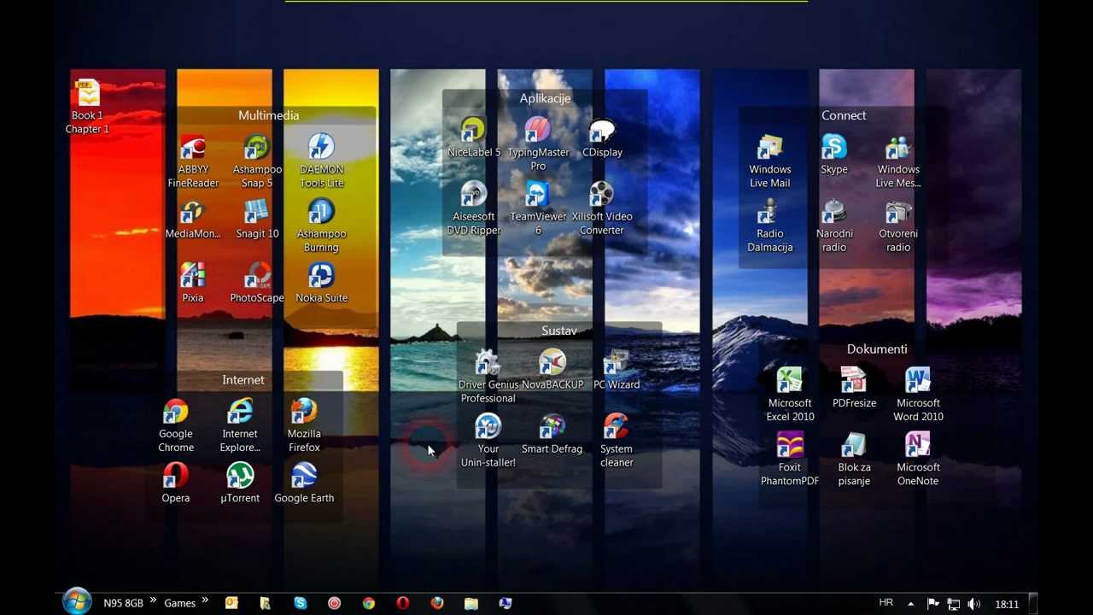This screenshot has width=1093, height=615.
Task: Click the network tray icon
Action: click(953, 604)
